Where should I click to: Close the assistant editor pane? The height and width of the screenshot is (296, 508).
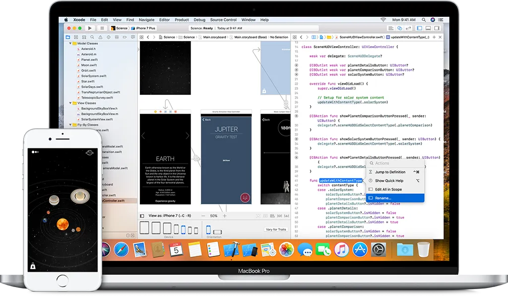coord(440,37)
